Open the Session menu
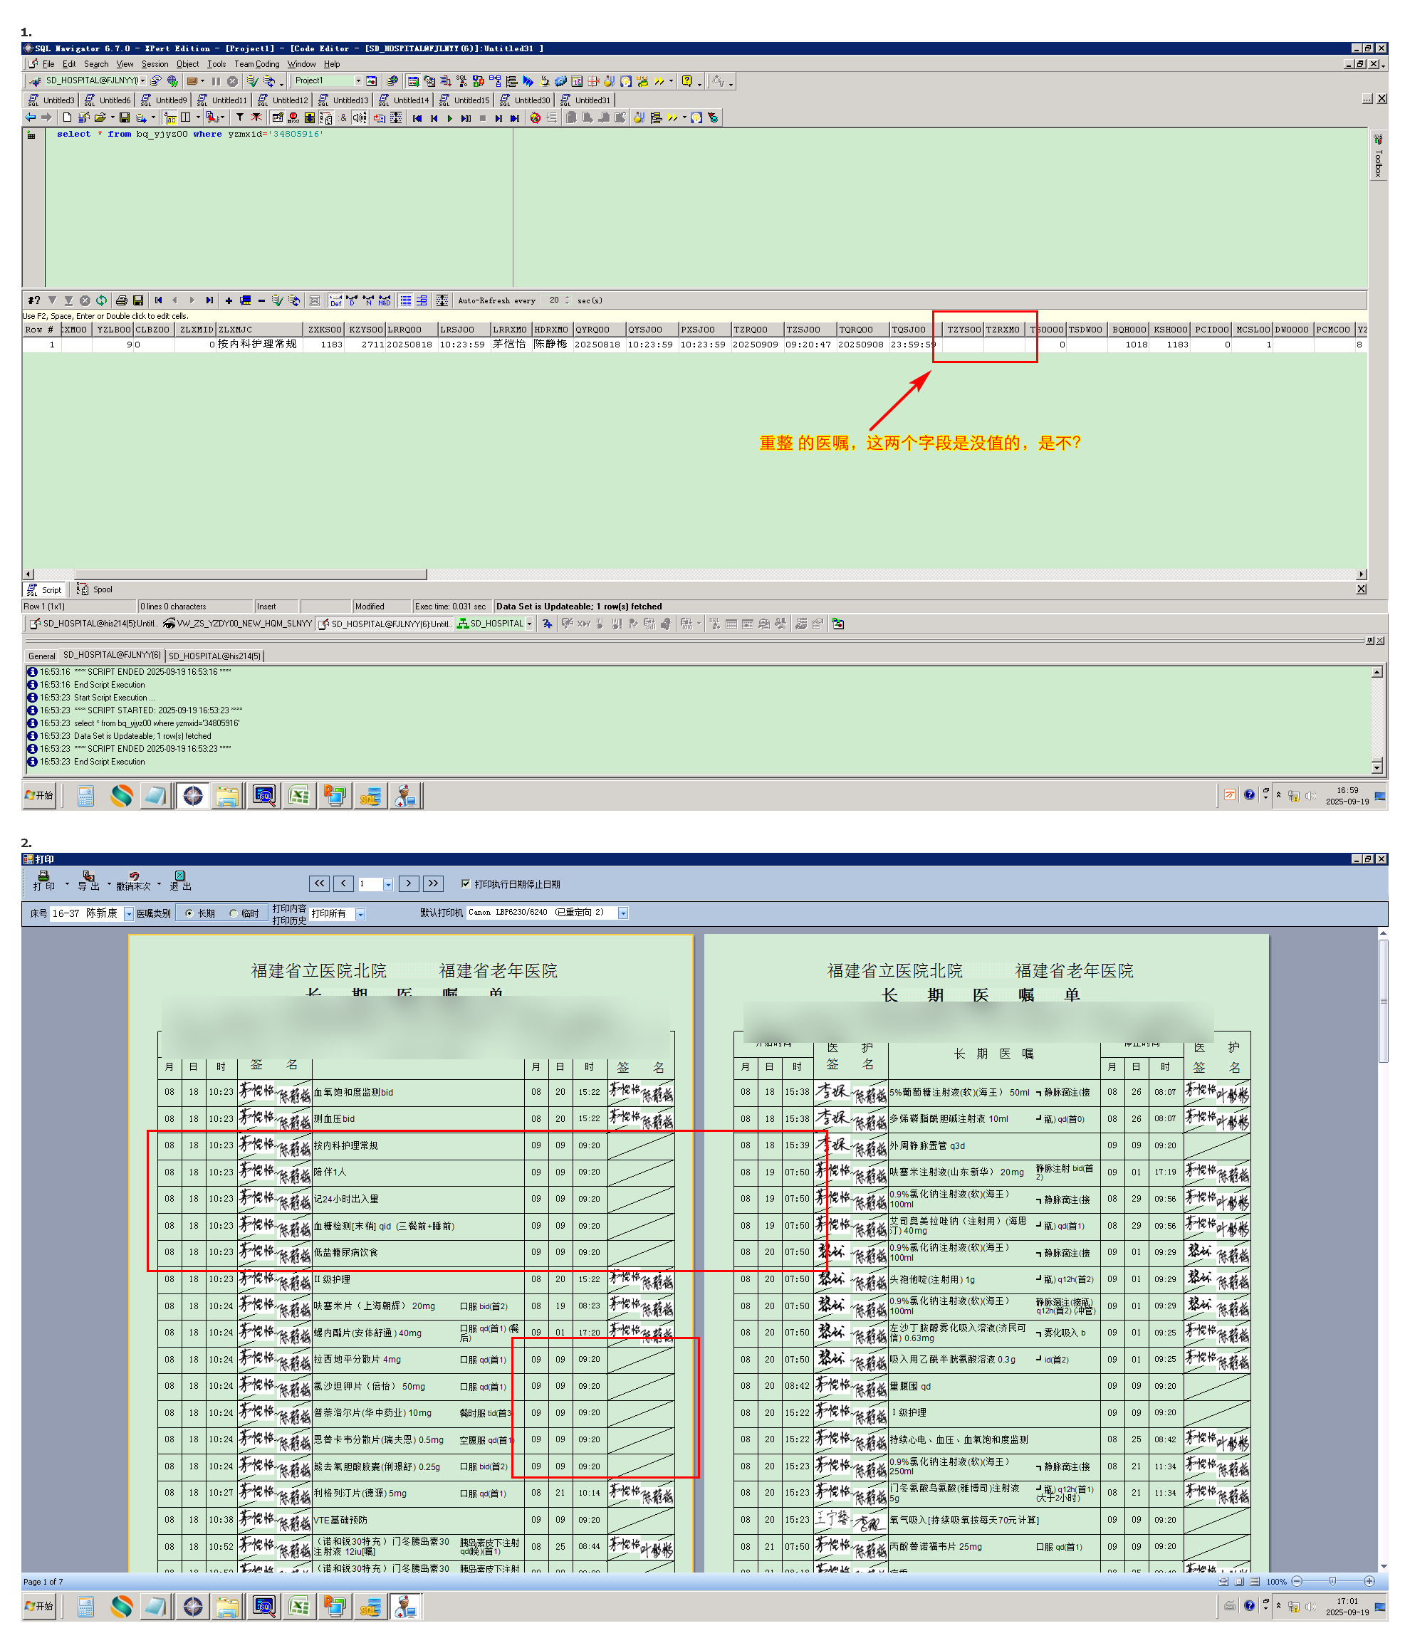 [155, 64]
